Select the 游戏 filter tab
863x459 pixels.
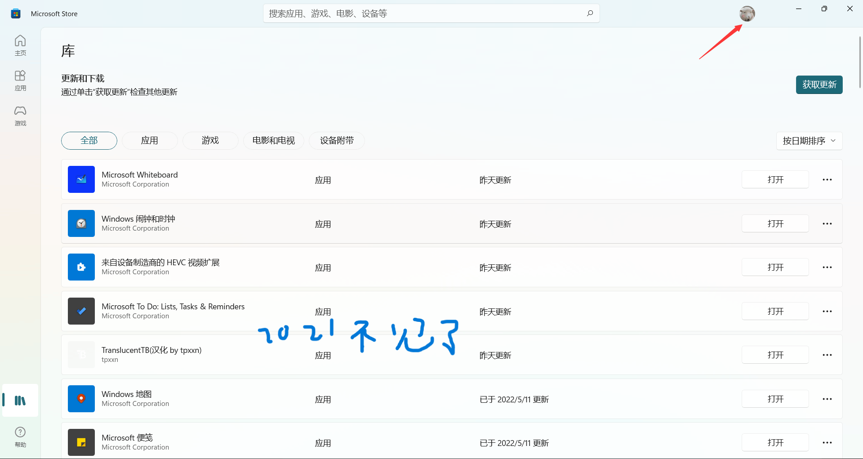pos(210,141)
